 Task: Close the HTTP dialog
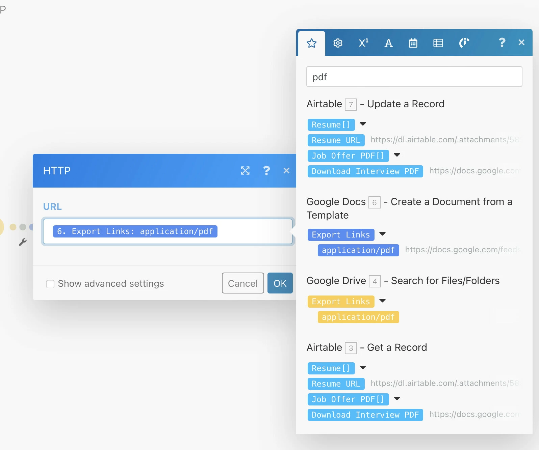pyautogui.click(x=286, y=171)
